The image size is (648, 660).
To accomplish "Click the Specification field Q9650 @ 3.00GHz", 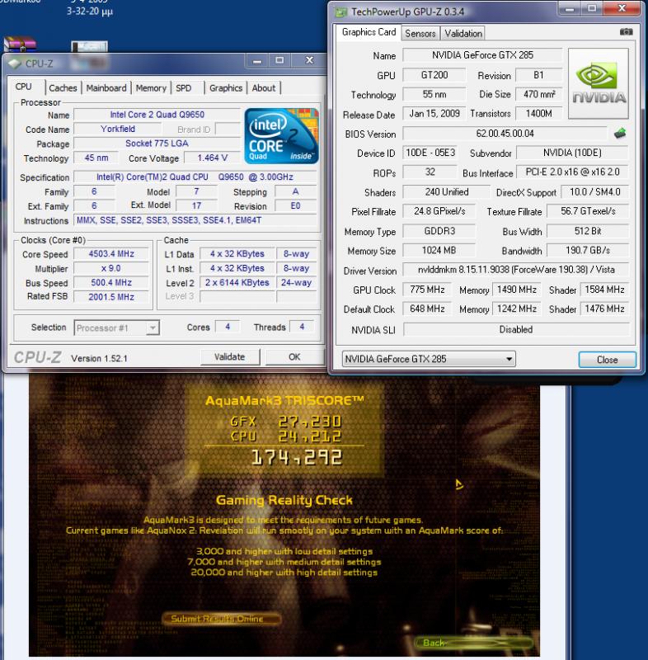I will coord(195,177).
